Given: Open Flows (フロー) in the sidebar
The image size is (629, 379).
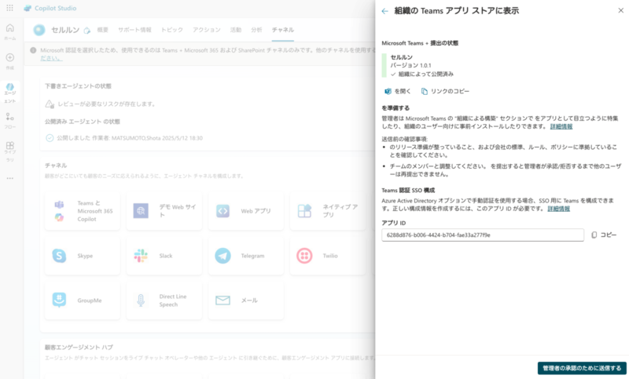Looking at the screenshot, I should pyautogui.click(x=10, y=121).
